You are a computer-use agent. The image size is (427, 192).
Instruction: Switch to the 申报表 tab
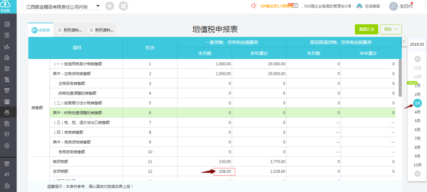pos(41,30)
